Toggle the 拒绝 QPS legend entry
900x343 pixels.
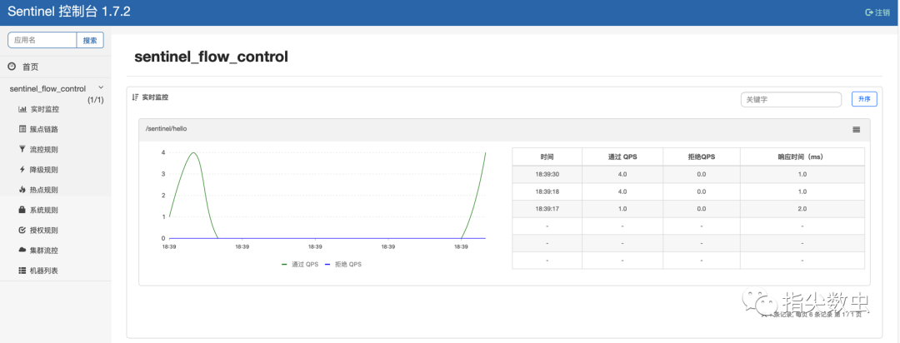[x=343, y=265]
